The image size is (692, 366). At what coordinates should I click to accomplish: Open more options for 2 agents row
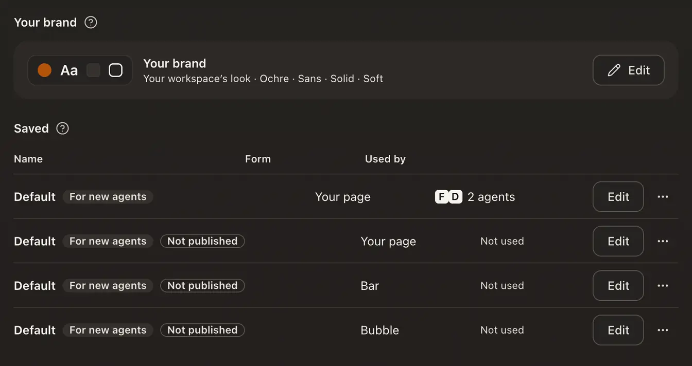663,196
